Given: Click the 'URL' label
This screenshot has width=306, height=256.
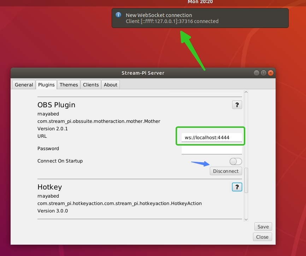Looking at the screenshot, I should [42, 136].
